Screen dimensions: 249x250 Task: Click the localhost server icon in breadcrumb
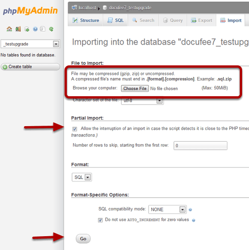tap(74, 7)
